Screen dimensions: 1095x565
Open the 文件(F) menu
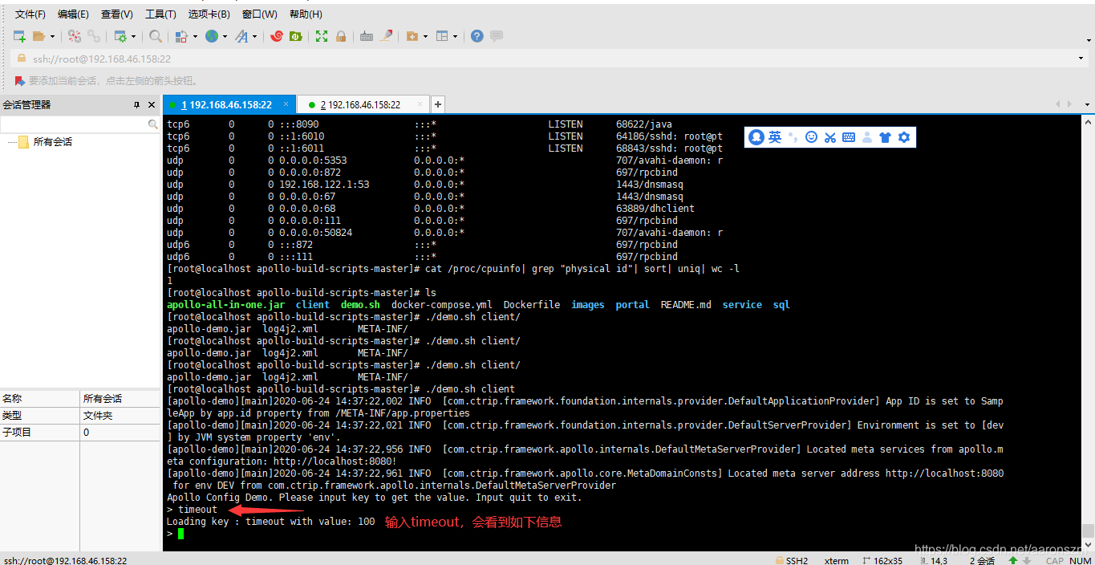point(30,14)
